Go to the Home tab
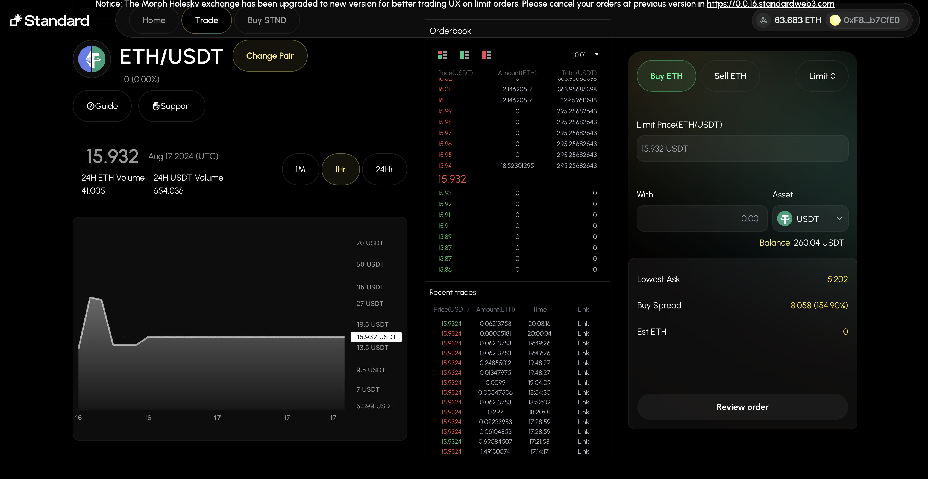 click(154, 20)
